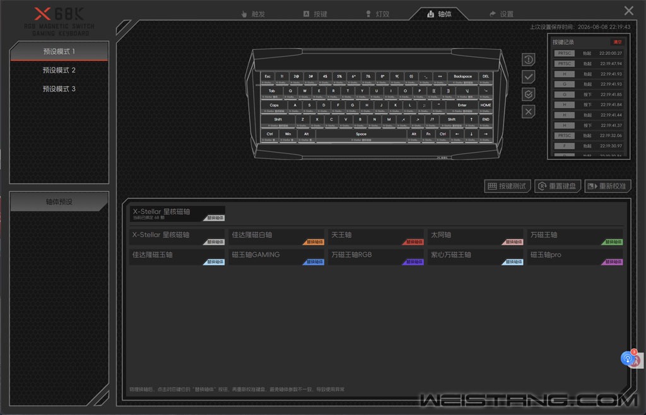Click key log entry G at 22:19:41.85
Image resolution: width=646 pixels, height=415 pixels.
pyautogui.click(x=589, y=94)
